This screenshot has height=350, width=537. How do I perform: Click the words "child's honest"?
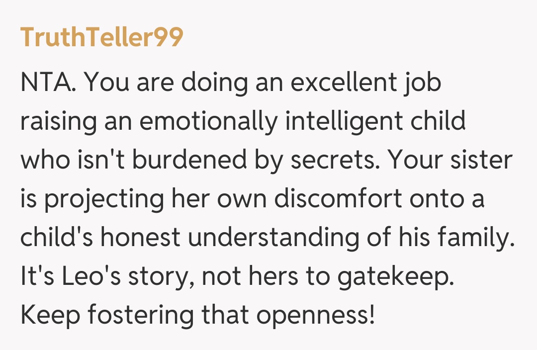100,238
